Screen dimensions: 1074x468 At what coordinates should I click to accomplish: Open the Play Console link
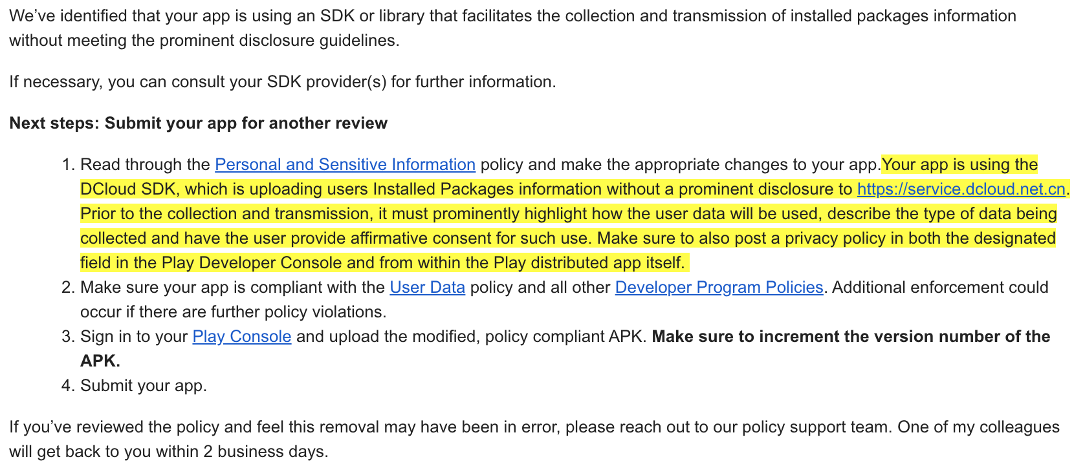(241, 337)
